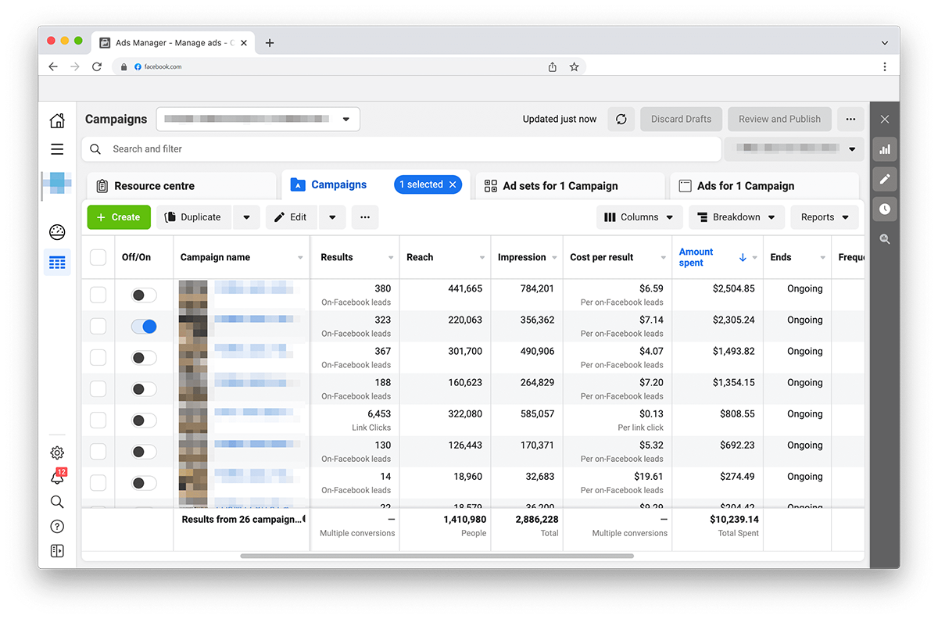
Task: Open the account overview gauge icon
Action: click(57, 232)
